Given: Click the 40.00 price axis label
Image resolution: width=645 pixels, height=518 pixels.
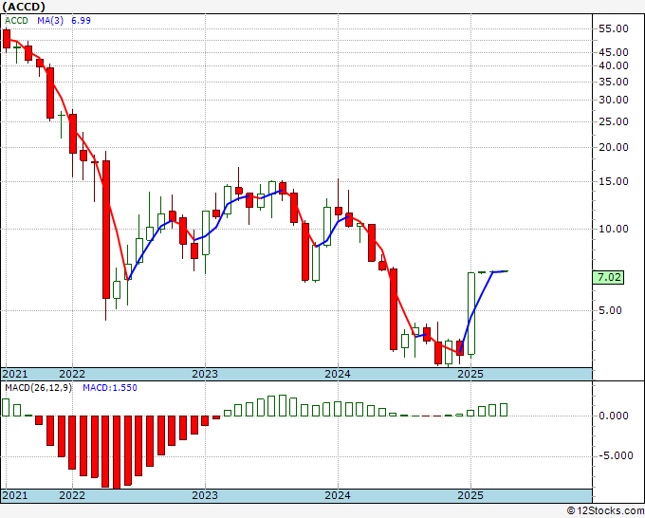Looking at the screenshot, I should 614,65.
